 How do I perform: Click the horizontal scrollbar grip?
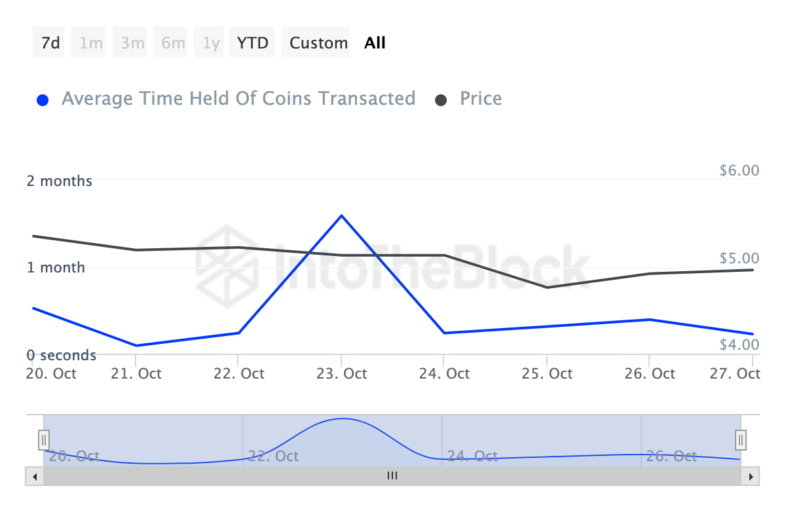pos(392,476)
